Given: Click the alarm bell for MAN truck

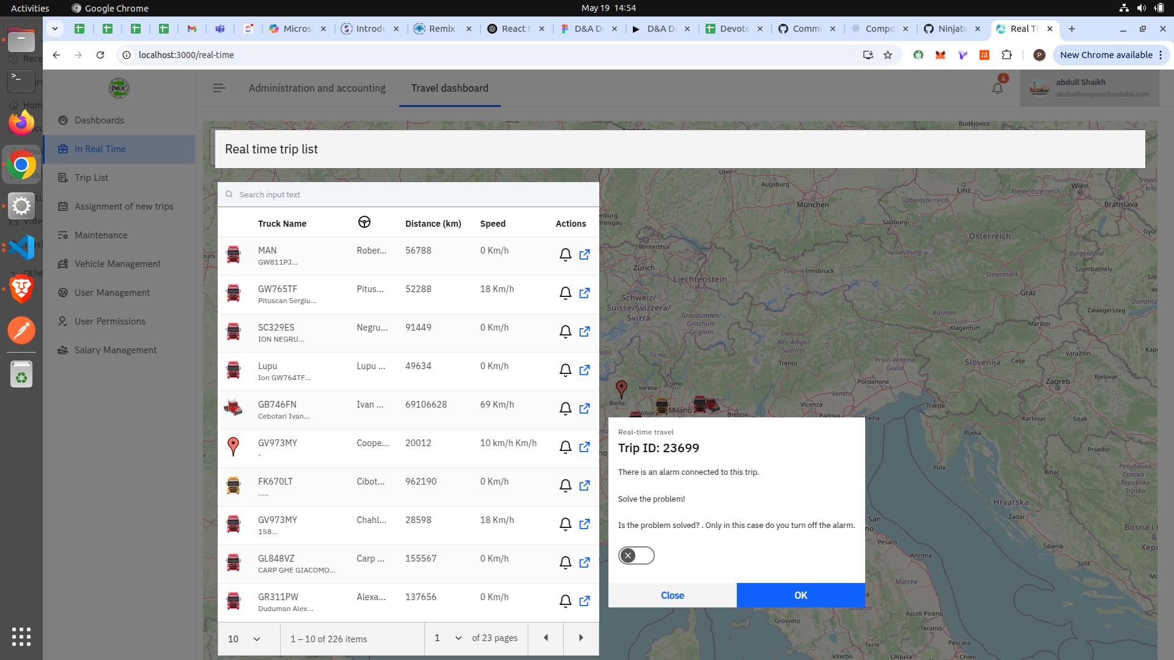Looking at the screenshot, I should (x=565, y=255).
